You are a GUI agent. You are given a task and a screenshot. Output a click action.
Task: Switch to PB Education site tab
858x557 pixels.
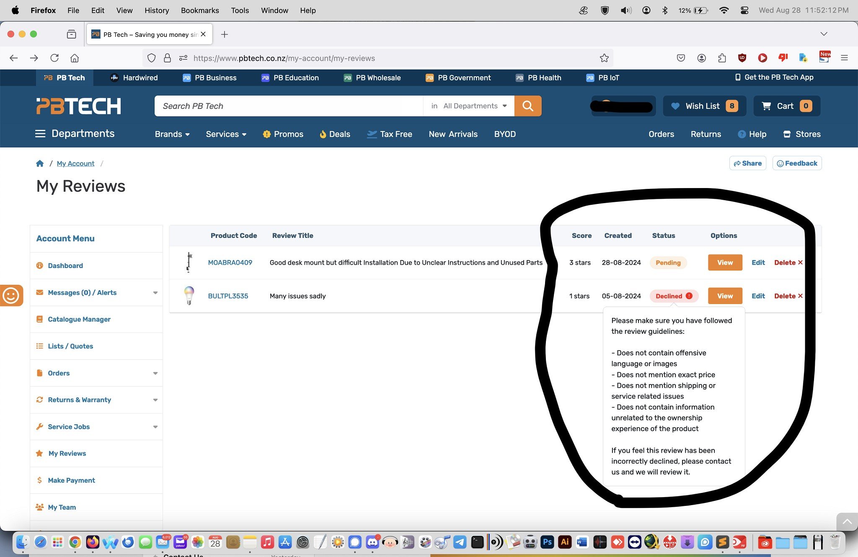[290, 77]
